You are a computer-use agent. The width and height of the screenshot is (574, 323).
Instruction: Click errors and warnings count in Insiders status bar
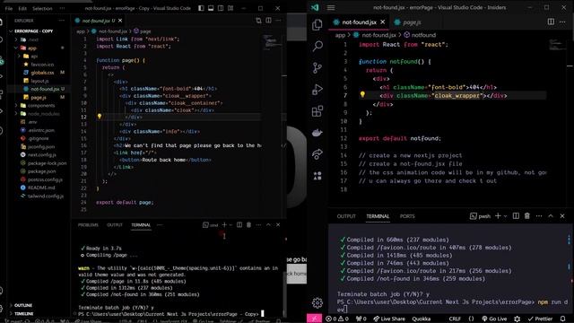point(337,319)
